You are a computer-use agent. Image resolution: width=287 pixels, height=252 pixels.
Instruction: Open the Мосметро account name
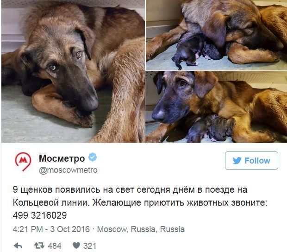(x=62, y=158)
